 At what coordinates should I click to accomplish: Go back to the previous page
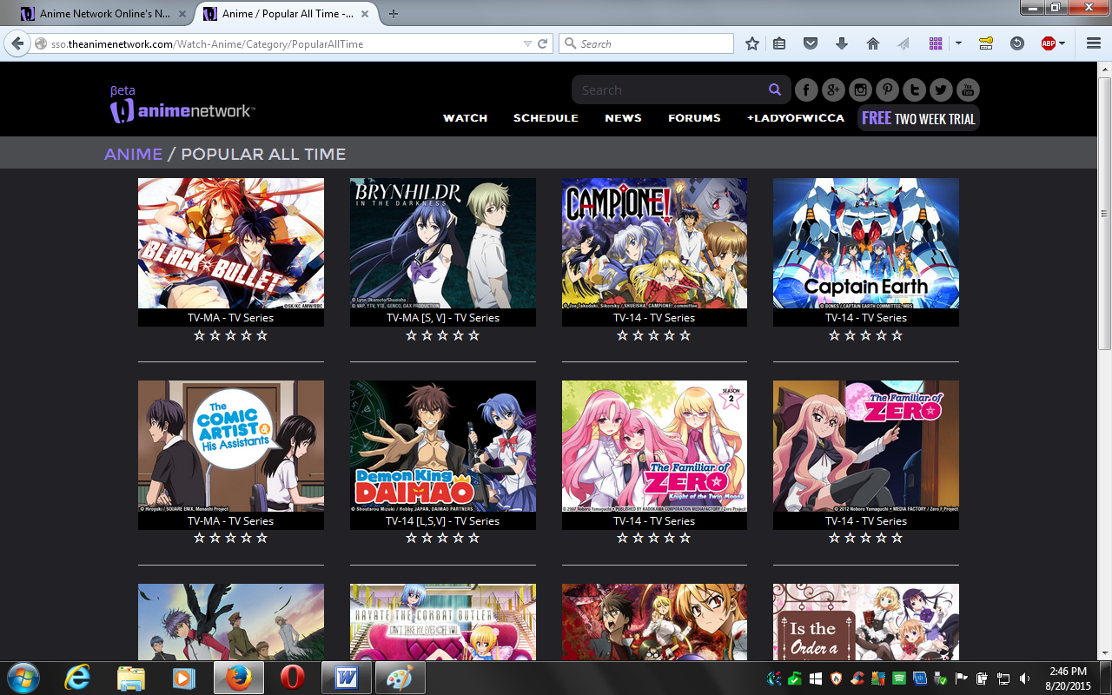click(17, 43)
